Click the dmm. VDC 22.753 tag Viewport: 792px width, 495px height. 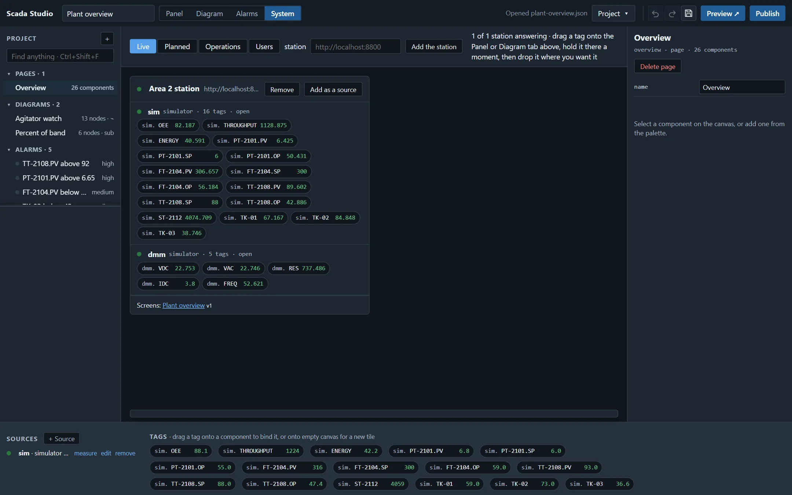pos(168,268)
